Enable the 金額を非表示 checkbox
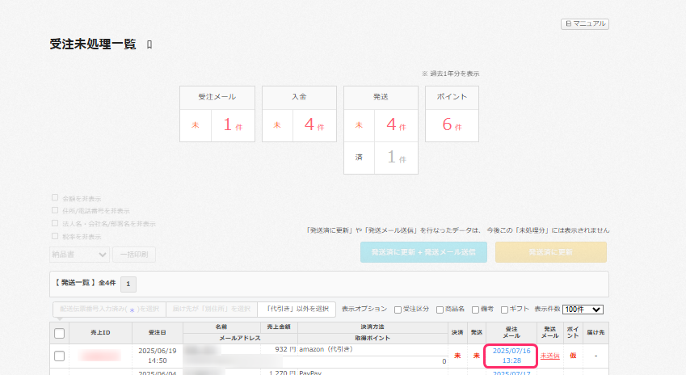Viewport: 686px width, 375px height. pyautogui.click(x=55, y=197)
